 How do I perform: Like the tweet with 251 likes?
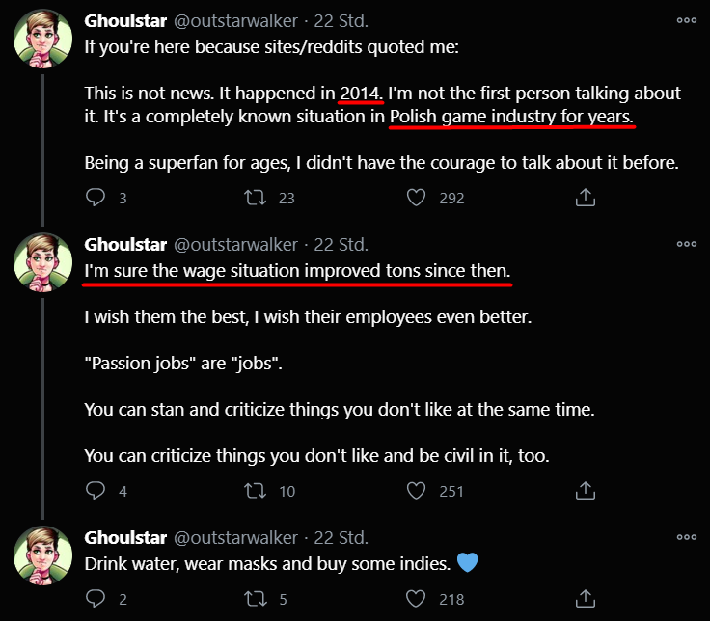[x=416, y=490]
